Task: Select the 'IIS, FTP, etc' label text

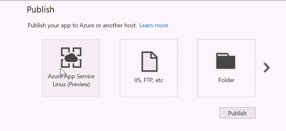Action: click(x=149, y=80)
